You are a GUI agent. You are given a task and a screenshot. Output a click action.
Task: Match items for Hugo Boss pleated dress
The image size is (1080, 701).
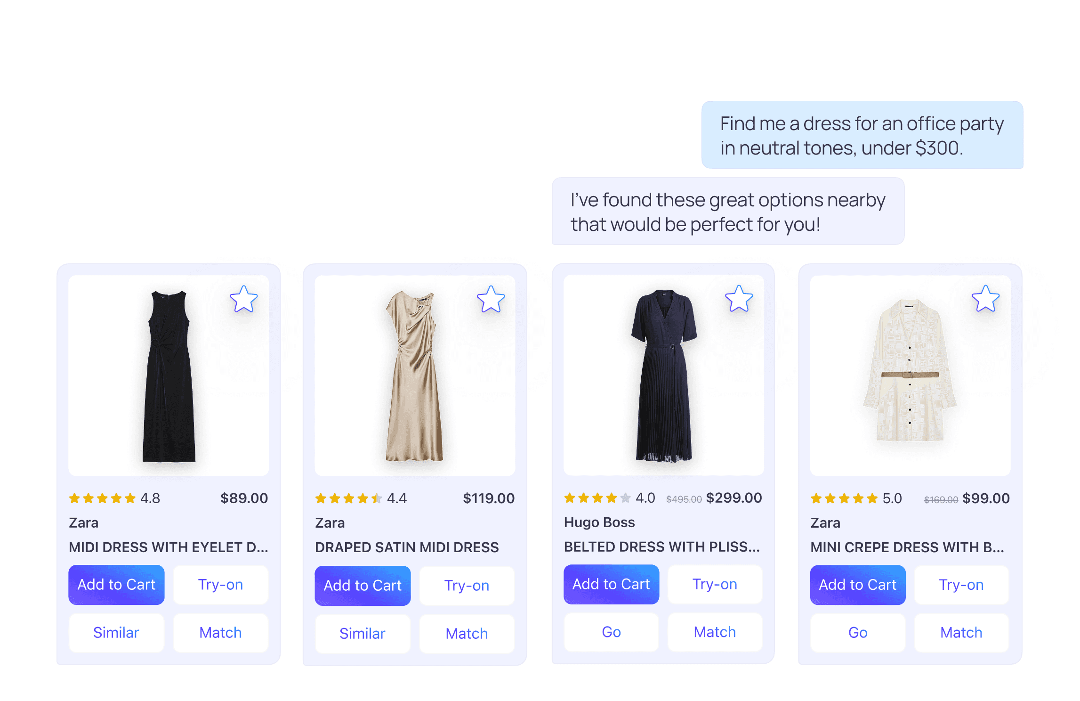coord(715,632)
